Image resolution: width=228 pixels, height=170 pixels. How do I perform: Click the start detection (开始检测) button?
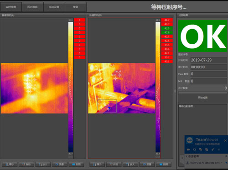click(x=203, y=98)
